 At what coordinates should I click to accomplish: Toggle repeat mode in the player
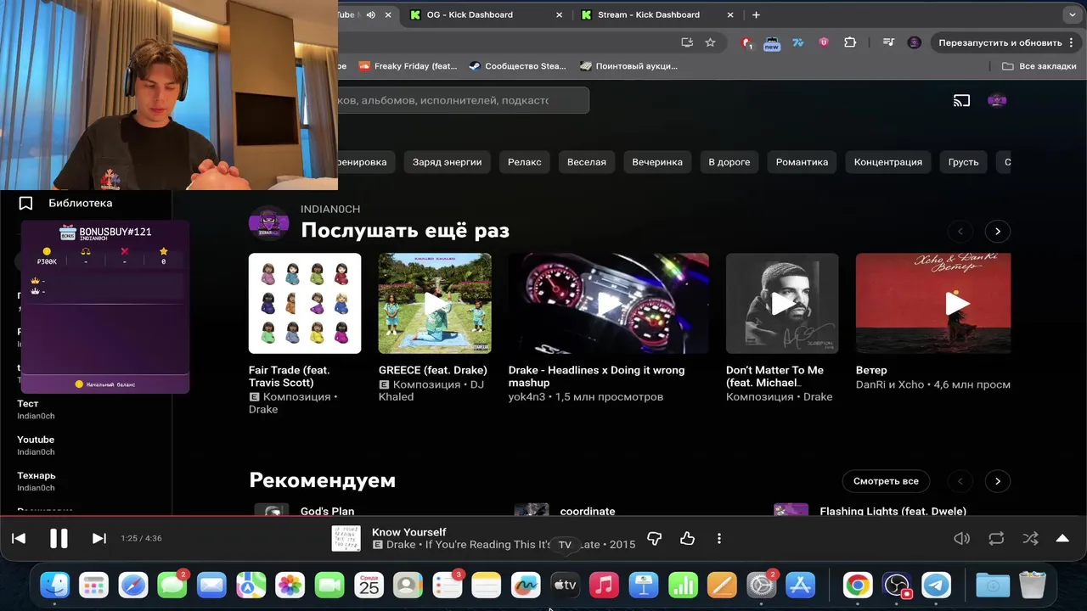coord(996,538)
